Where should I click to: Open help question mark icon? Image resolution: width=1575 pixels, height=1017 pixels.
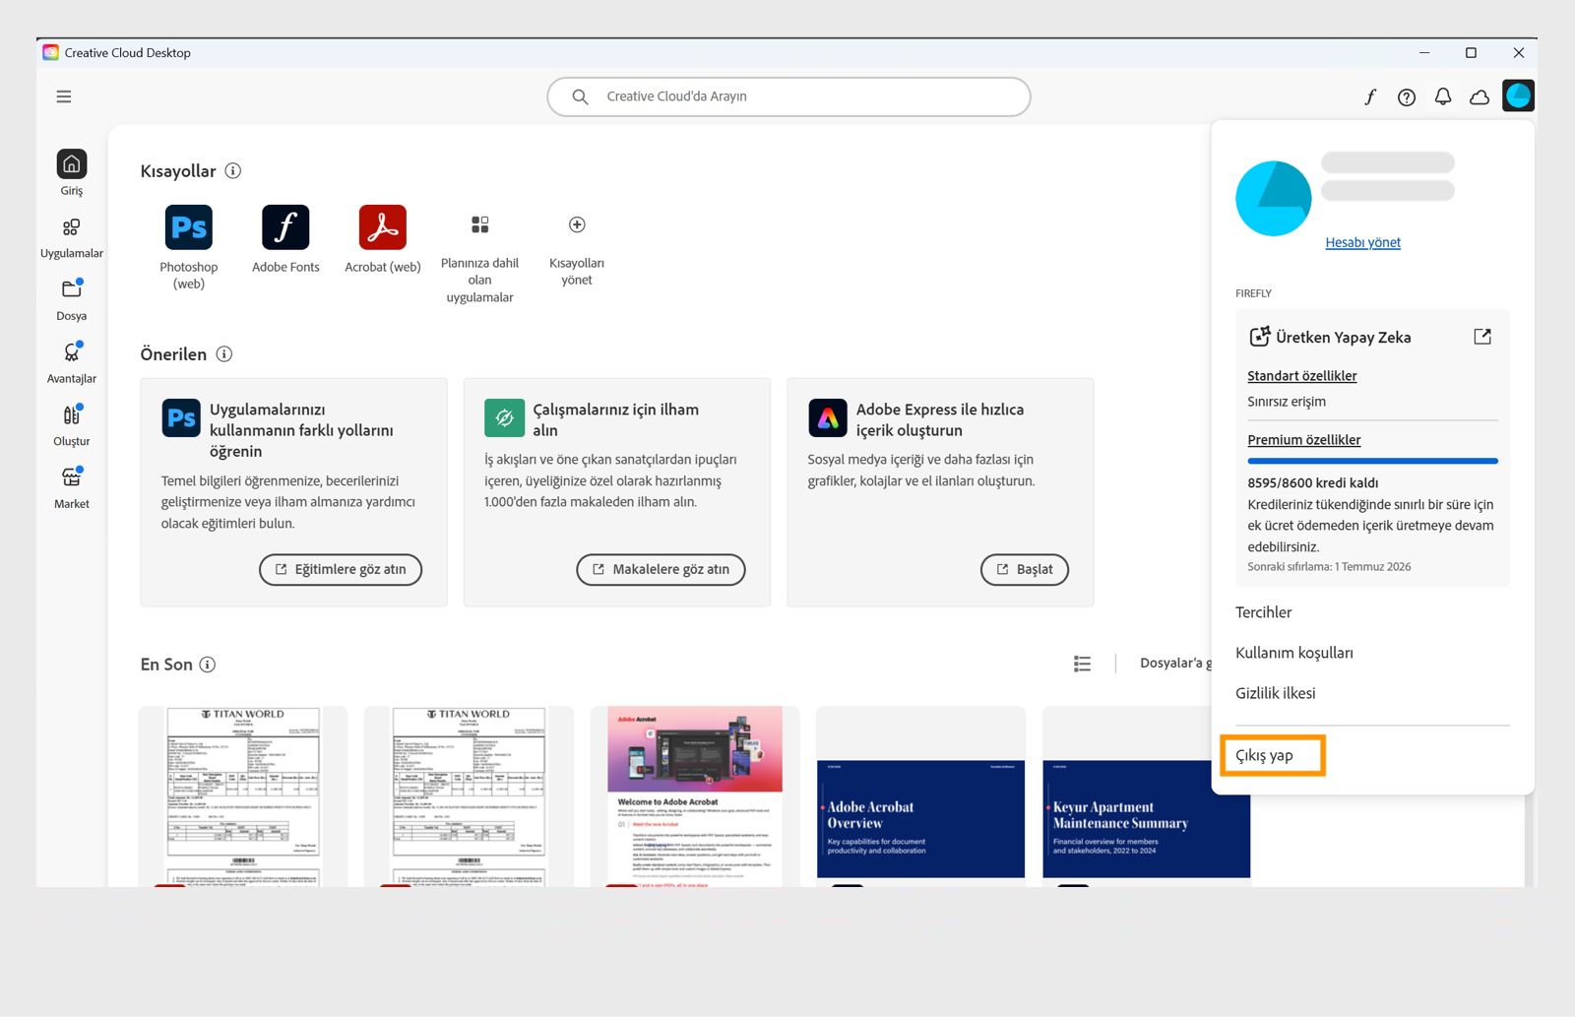coord(1407,96)
